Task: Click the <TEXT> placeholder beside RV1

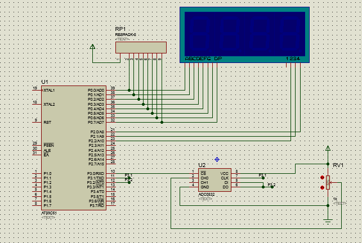Action: pyautogui.click(x=340, y=203)
